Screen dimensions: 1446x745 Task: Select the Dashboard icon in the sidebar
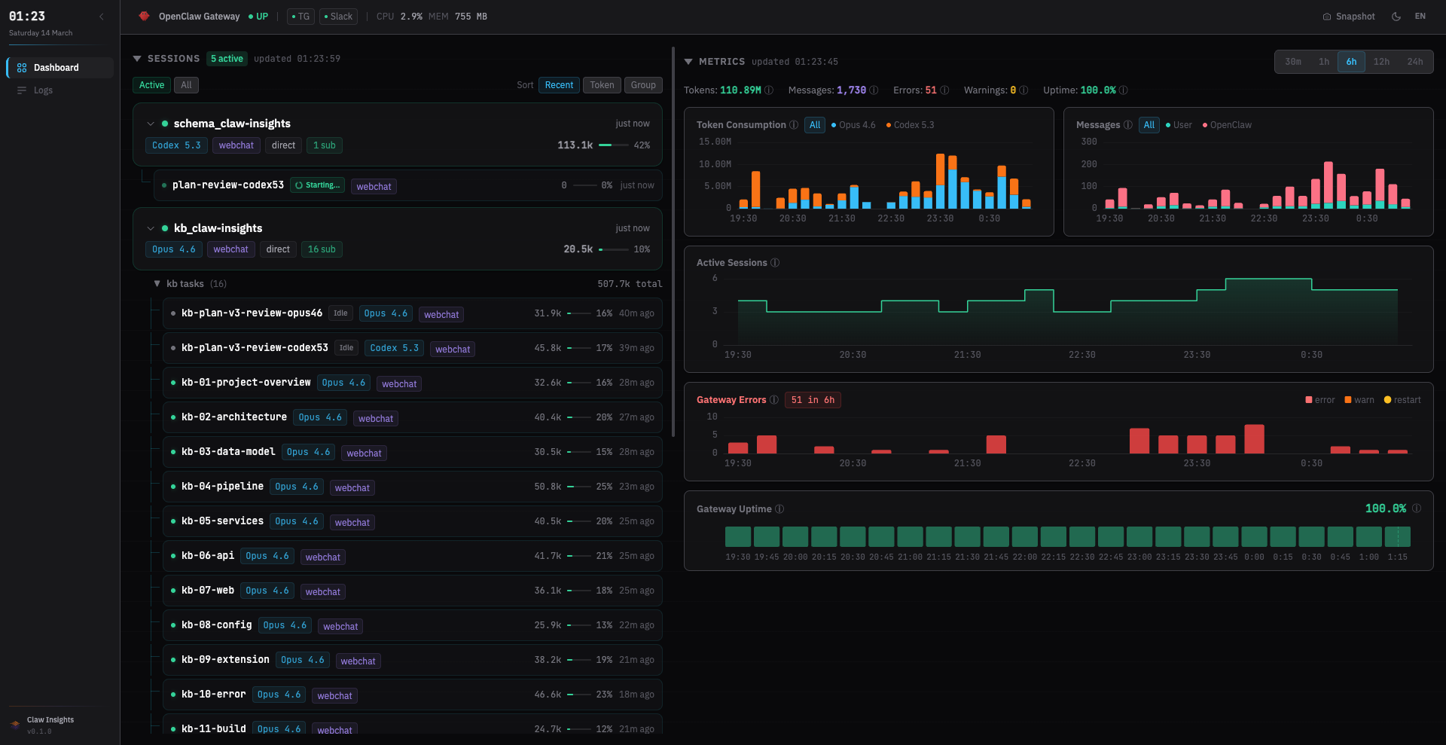[23, 68]
